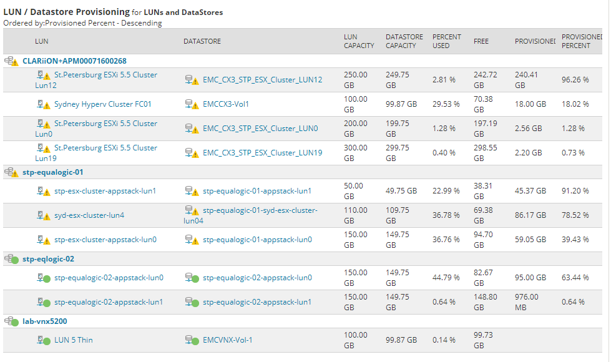Open datastore stp-equalogic-01-syd-esx-cluster-lun04 link
611x362 pixels.
tap(250, 215)
